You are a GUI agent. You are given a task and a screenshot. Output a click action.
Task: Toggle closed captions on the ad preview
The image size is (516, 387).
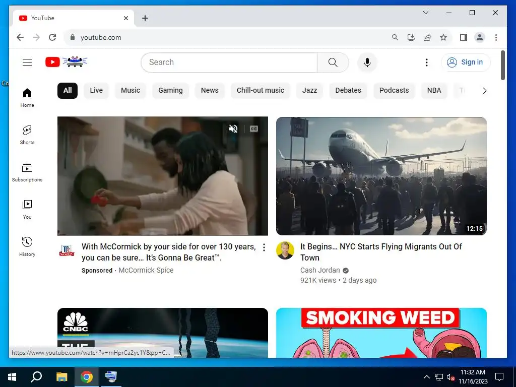tap(254, 128)
